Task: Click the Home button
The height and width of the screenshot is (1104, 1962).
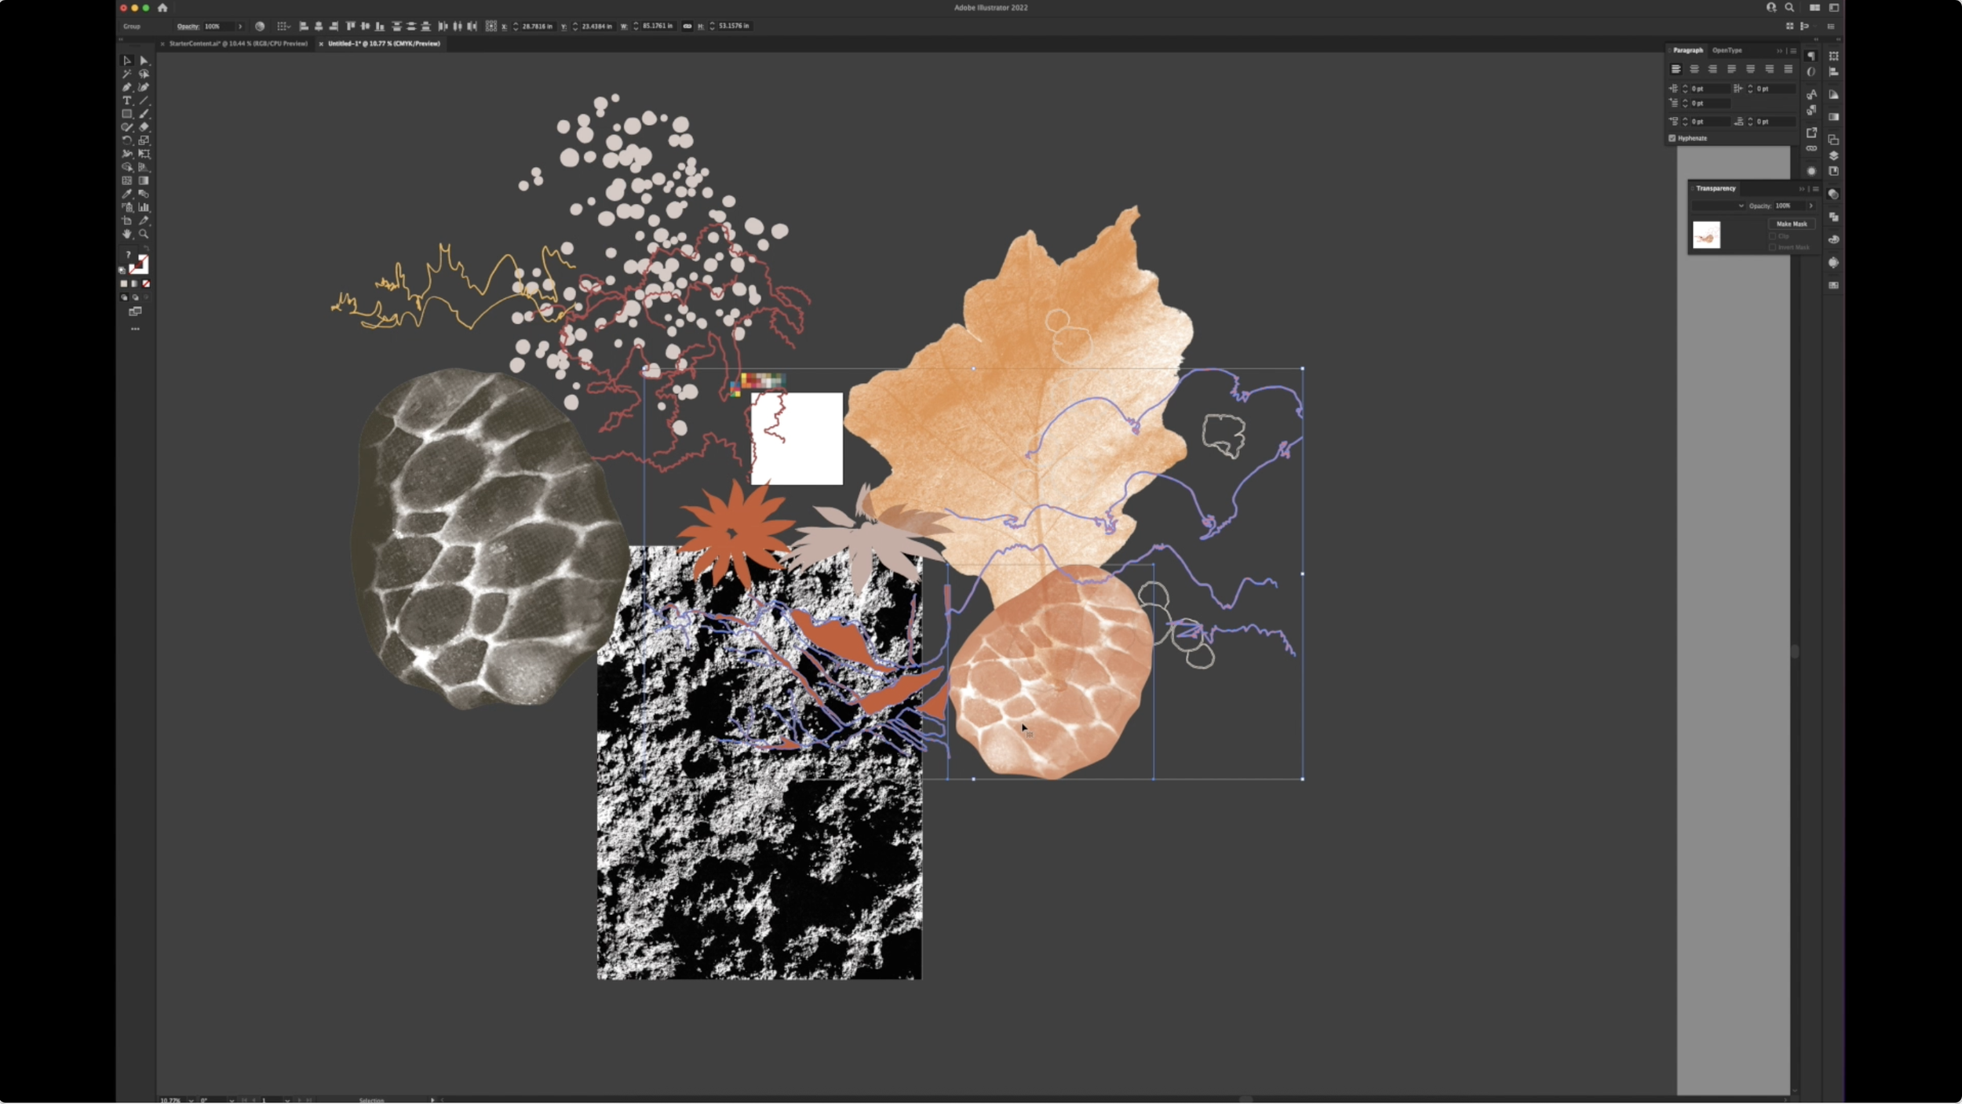Action: coord(162,8)
